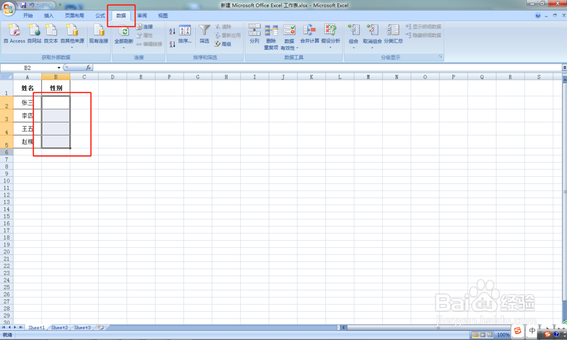Image resolution: width=567 pixels, height=340 pixels.
Task: Go to the last sheet tab navigation arrow
Action: (x=20, y=328)
